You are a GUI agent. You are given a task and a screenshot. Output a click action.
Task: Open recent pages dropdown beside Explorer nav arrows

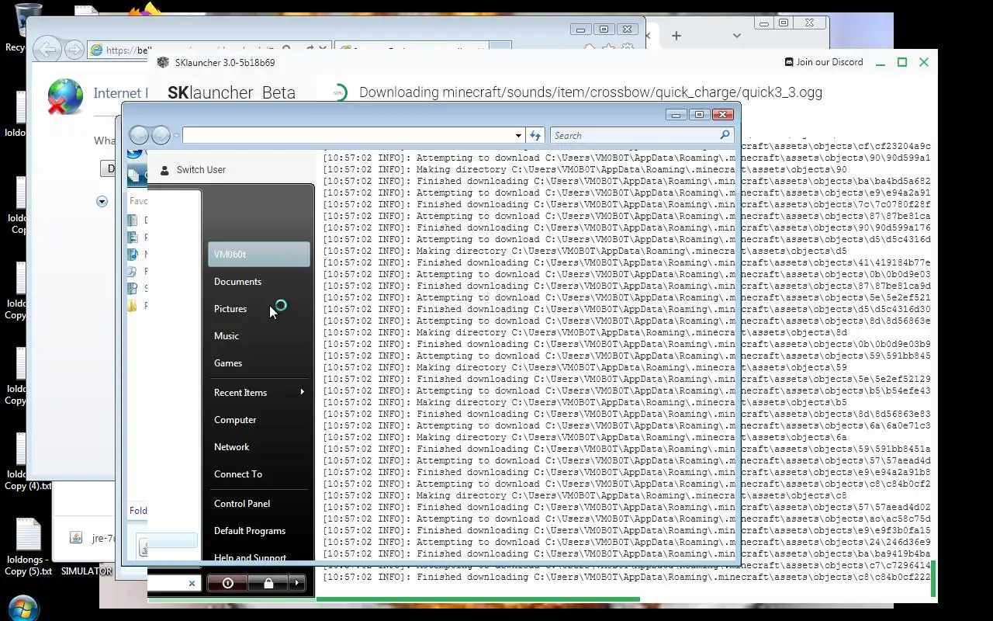pos(176,135)
